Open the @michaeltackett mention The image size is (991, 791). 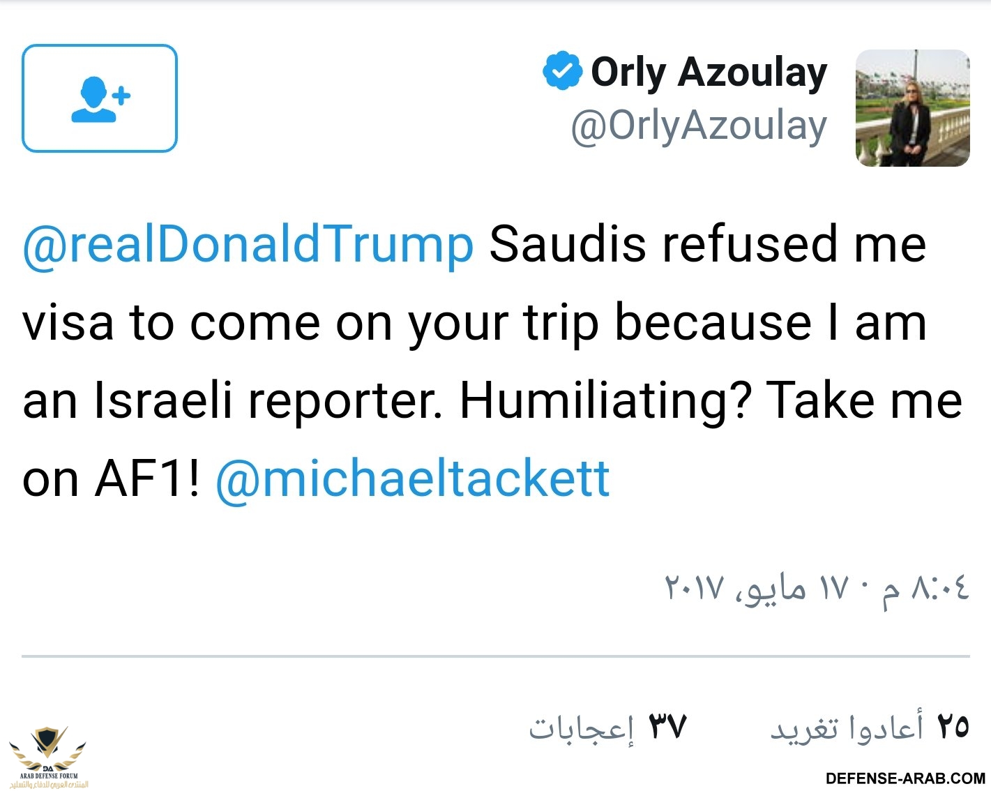[x=413, y=479]
